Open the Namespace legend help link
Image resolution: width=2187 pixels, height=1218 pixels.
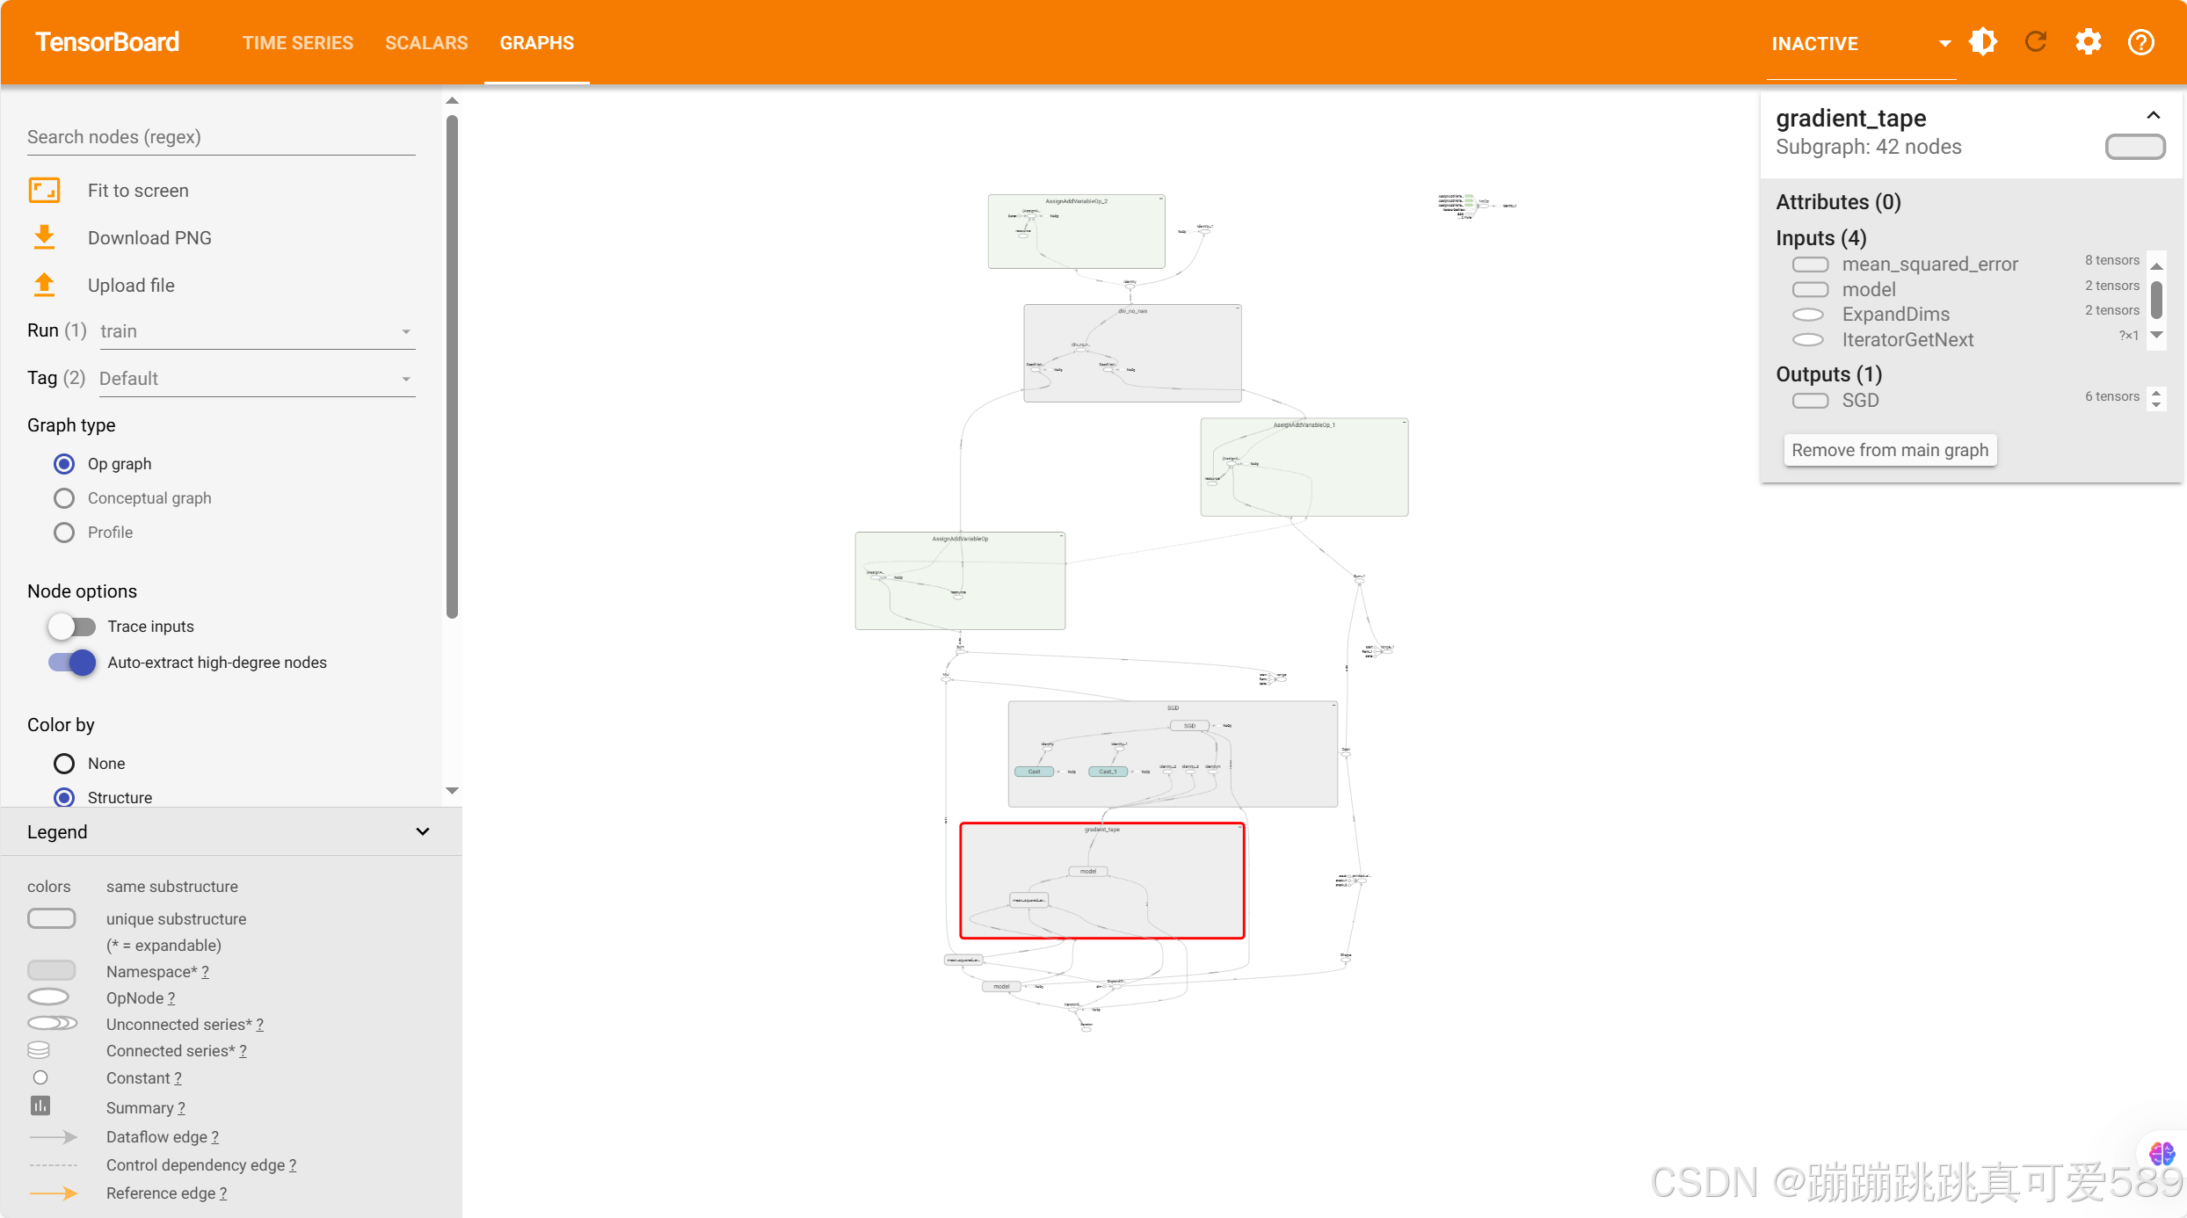205,972
